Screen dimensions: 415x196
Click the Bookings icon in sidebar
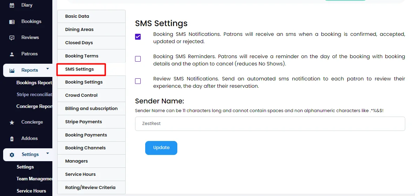click(x=12, y=22)
